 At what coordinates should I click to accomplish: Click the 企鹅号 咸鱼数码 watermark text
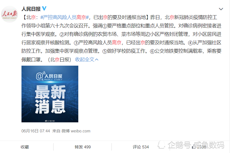pos(196,145)
